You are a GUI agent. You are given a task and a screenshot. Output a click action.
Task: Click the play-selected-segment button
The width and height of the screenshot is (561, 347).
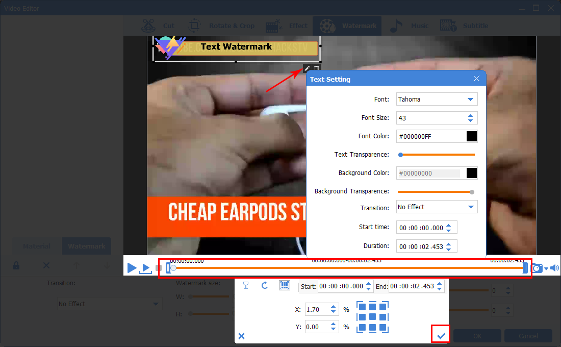tap(146, 268)
